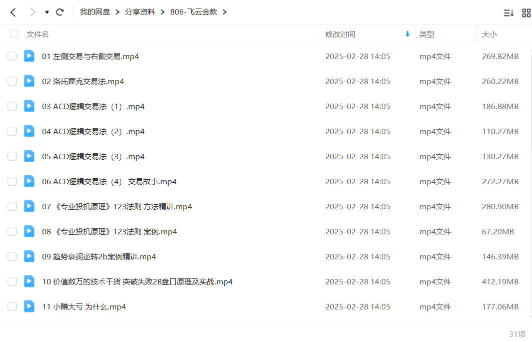This screenshot has height=342, width=532.
Task: Open file 07《专业投机原理》123法则 方法精讲.mp4
Action: coord(117,207)
